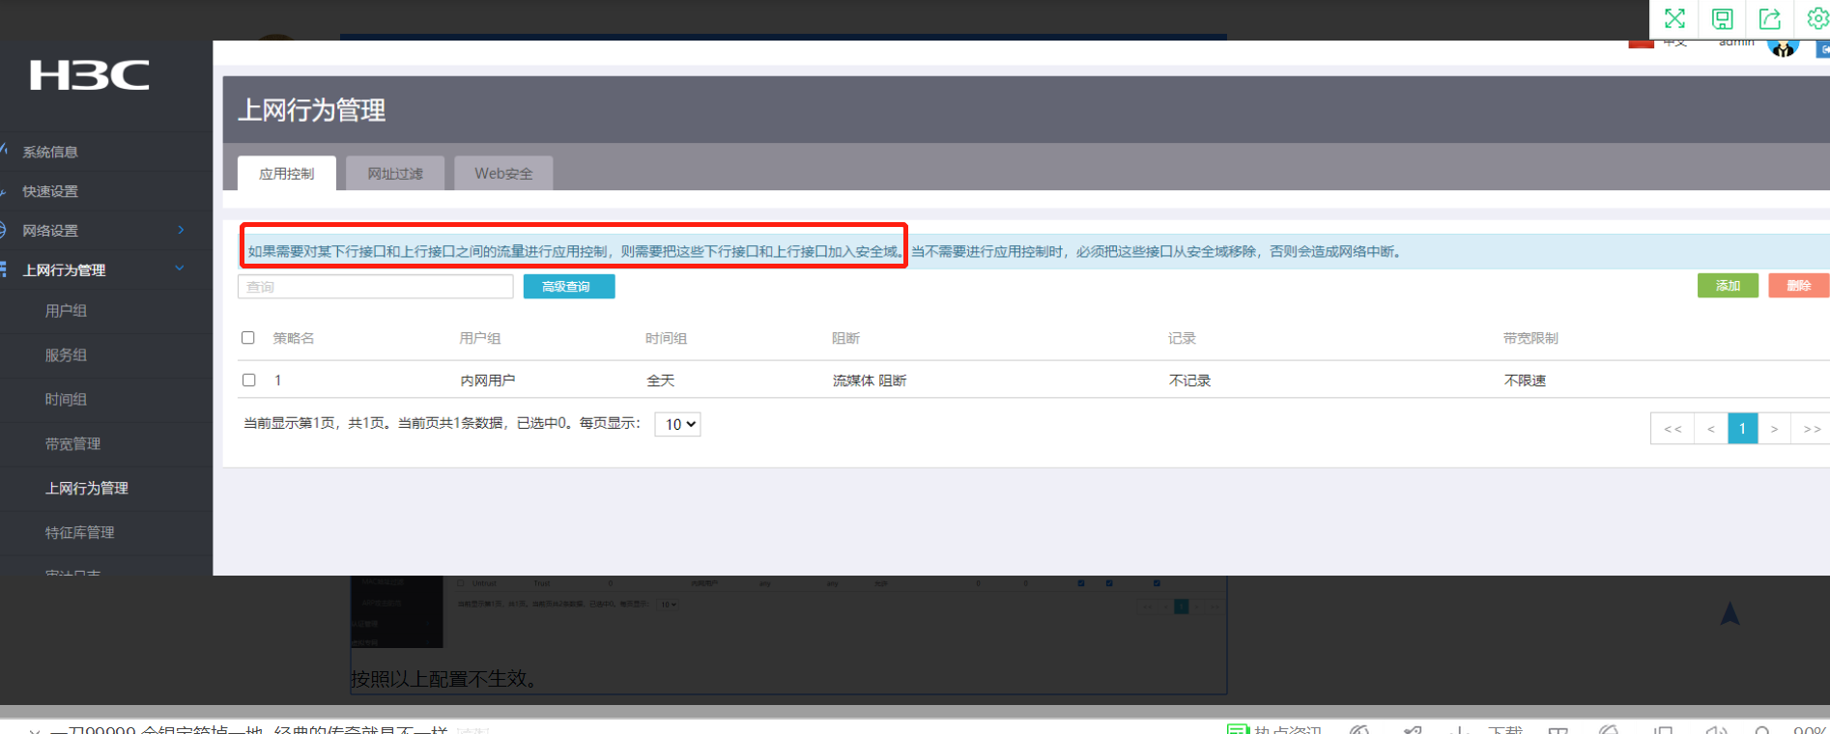Screen dimensions: 1830x734
Task: Select 用户组 submenu item
Action: click(66, 311)
